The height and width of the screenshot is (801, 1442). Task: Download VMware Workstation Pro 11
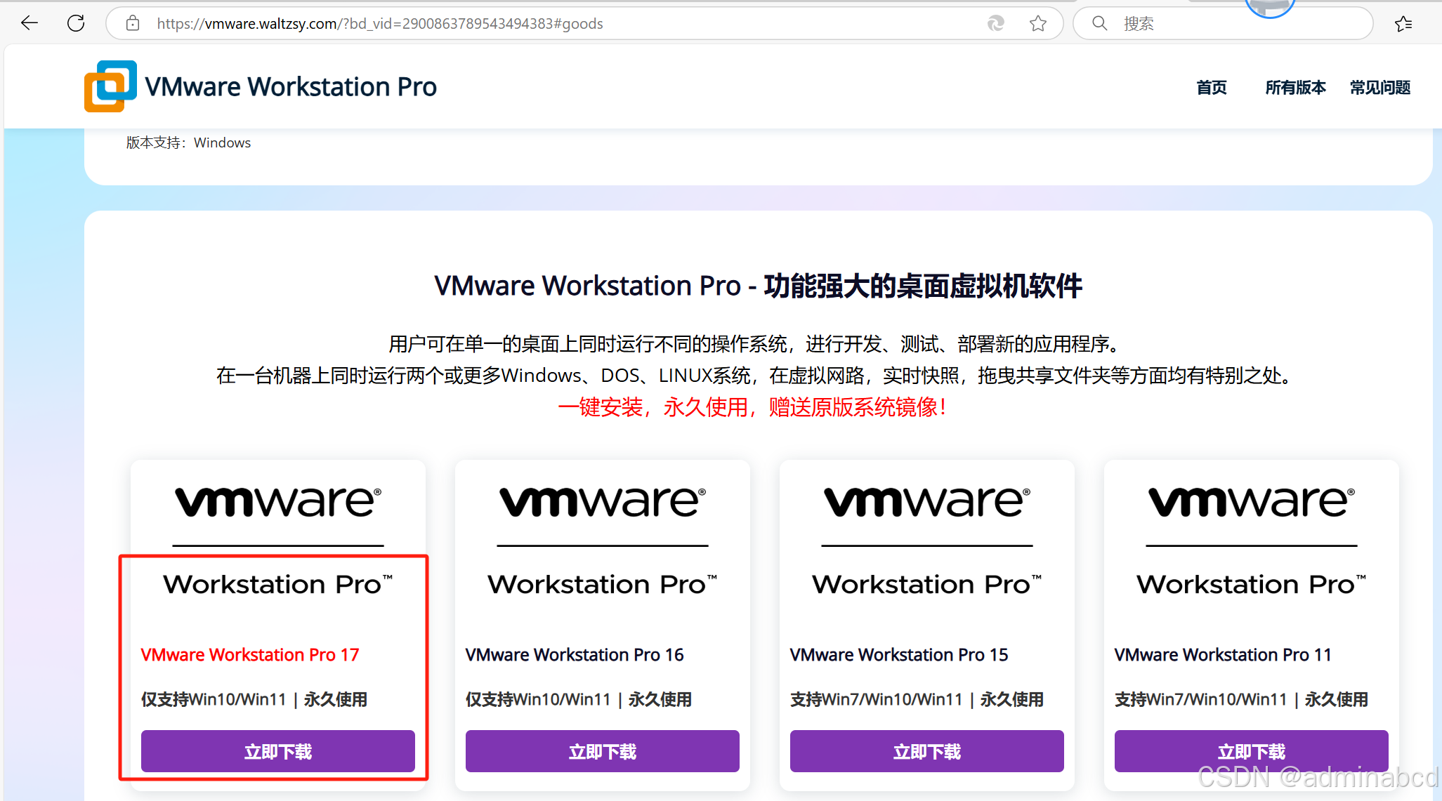point(1251,751)
